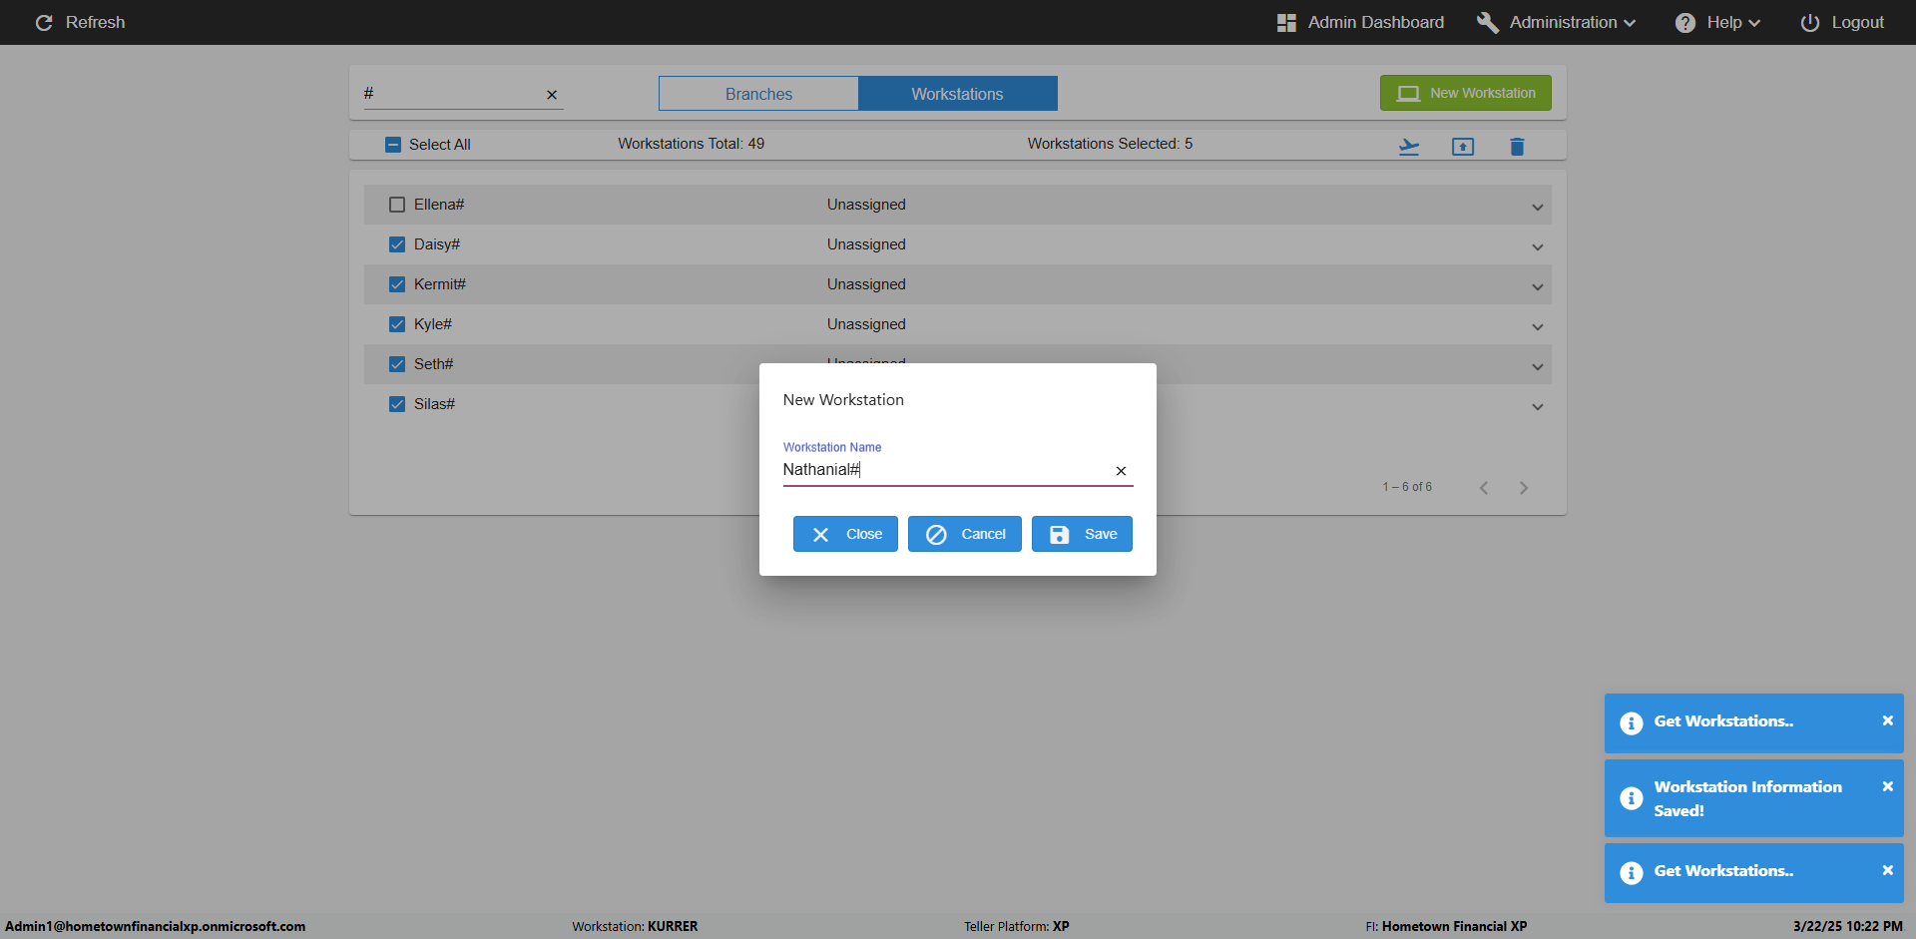
Task: Uncheck the Silas# checkbox
Action: [x=397, y=404]
